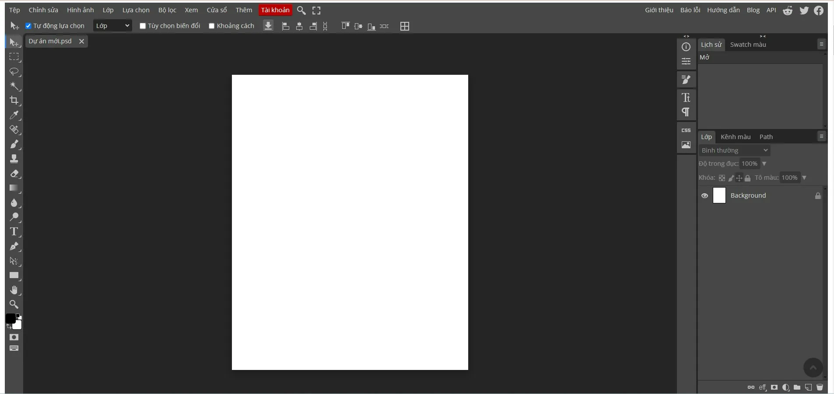The height and width of the screenshot is (394, 834).
Task: Select the Spot Healing Brush tool
Action: [x=14, y=129]
